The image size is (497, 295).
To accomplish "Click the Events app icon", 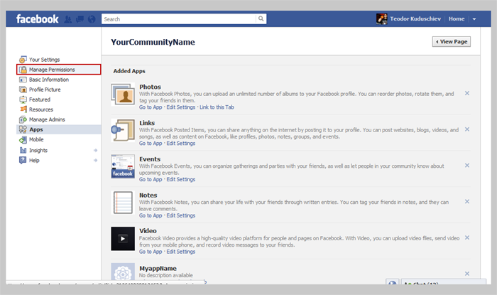I will (123, 166).
